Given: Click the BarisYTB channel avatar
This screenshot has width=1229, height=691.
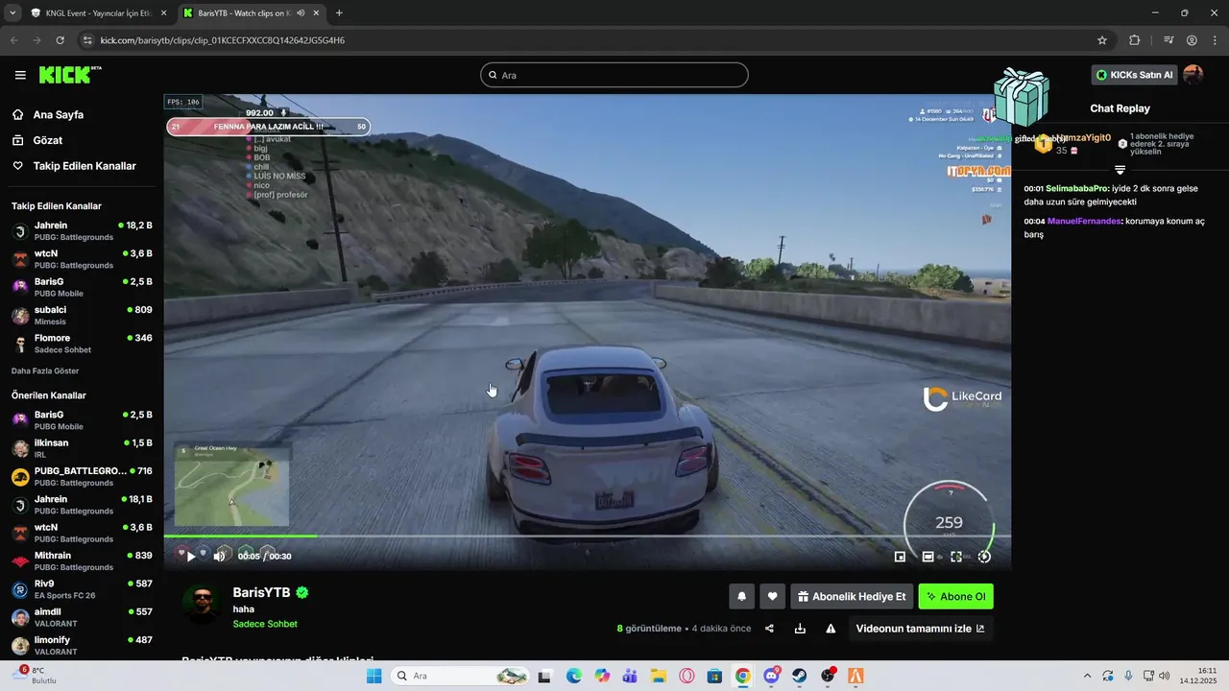Looking at the screenshot, I should click(202, 604).
